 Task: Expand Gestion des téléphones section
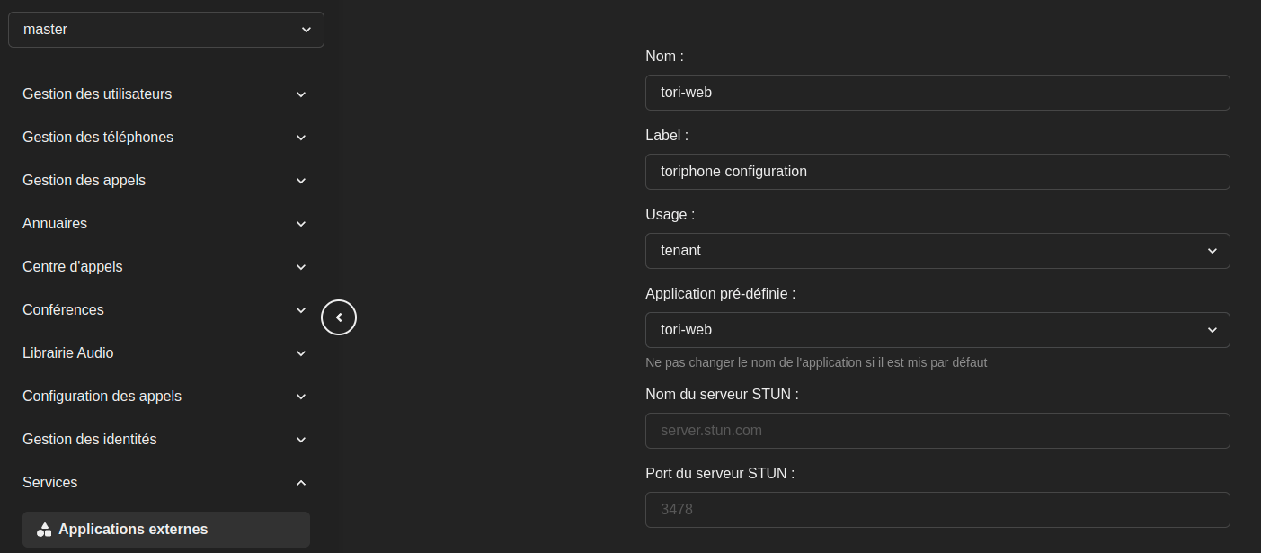[x=165, y=138]
